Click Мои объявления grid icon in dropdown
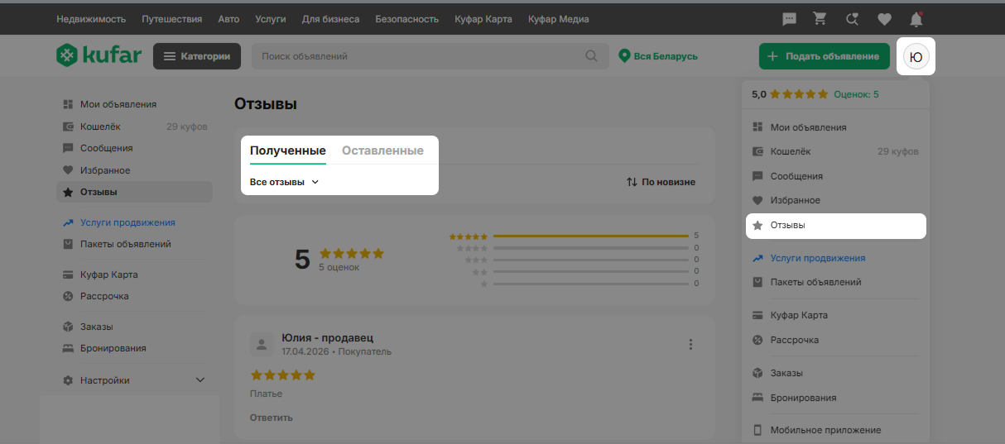1005x444 pixels. [757, 127]
